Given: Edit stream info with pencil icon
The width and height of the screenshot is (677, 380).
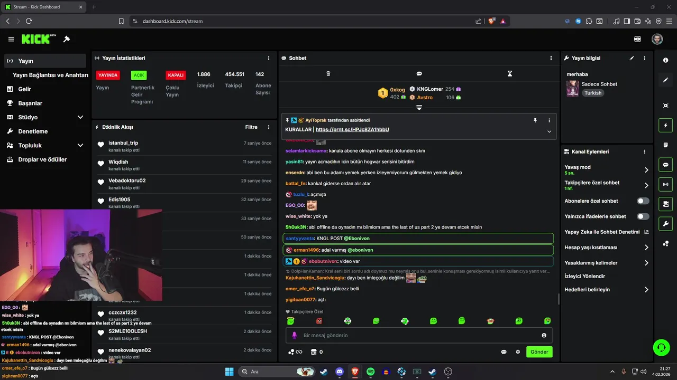Looking at the screenshot, I should (x=632, y=58).
